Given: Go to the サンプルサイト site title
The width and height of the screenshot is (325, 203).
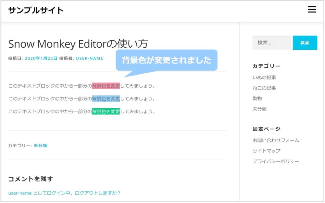Looking at the screenshot, I should (36, 10).
